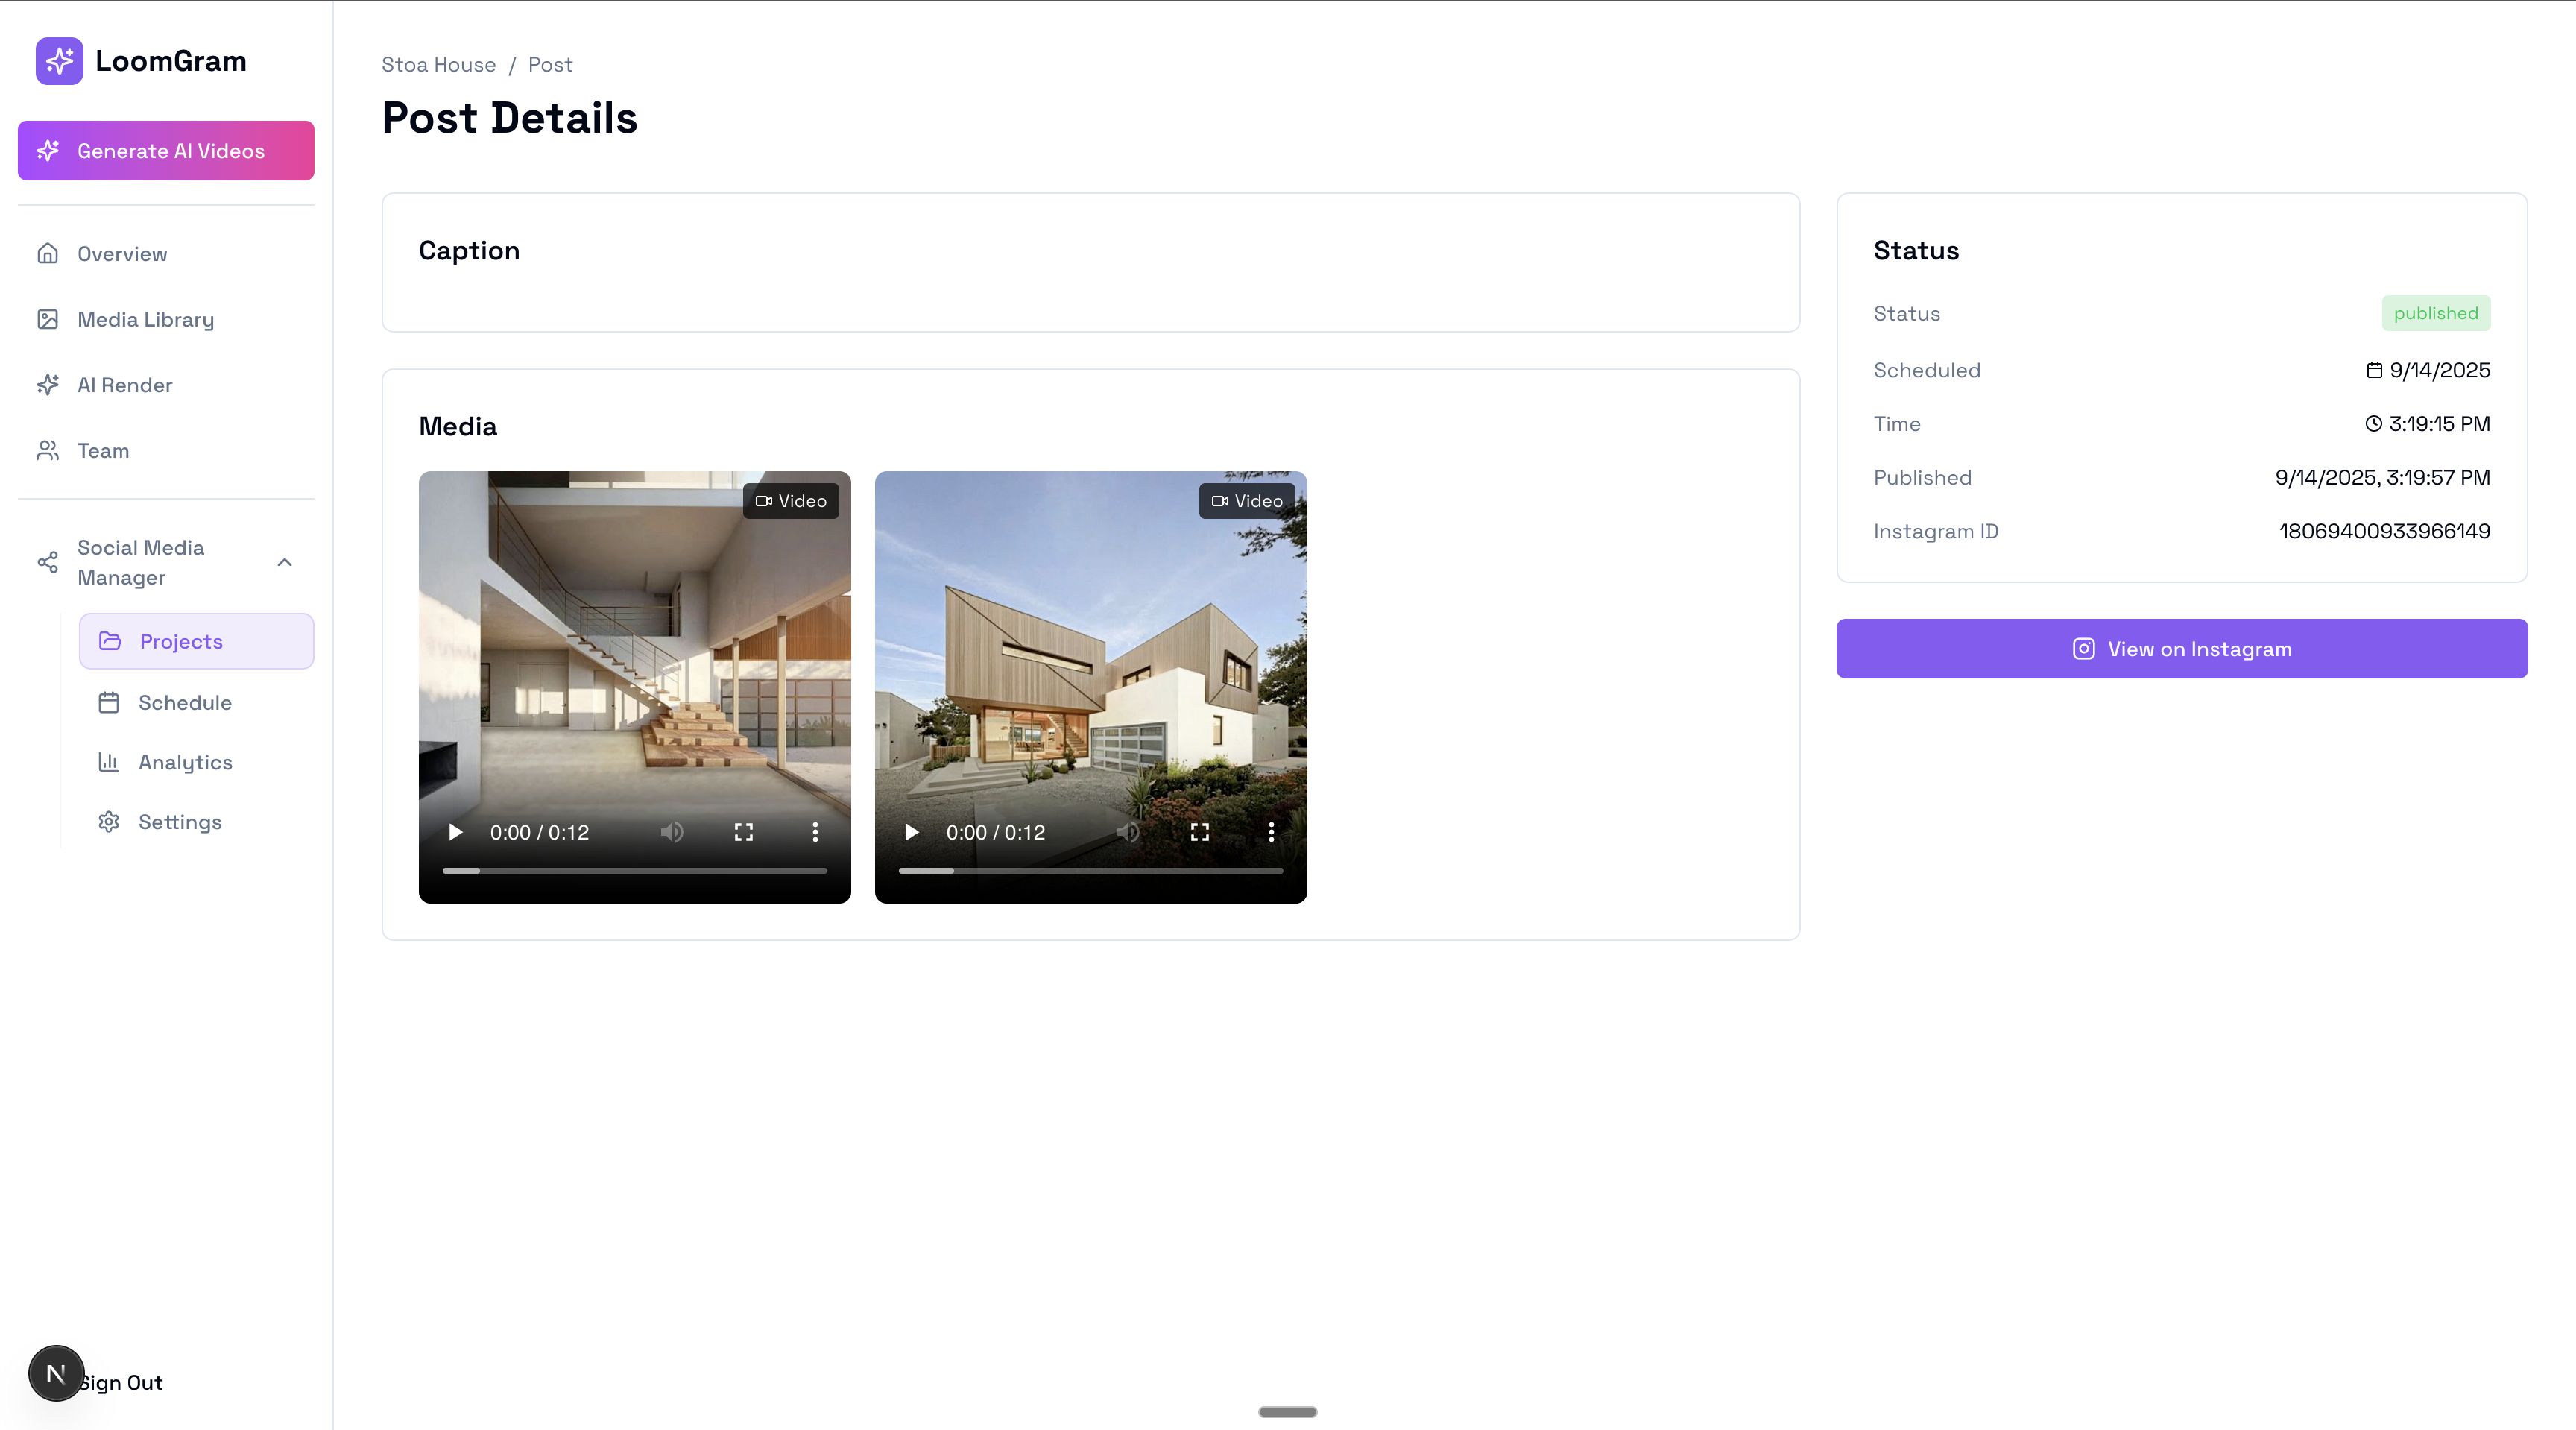Collapse the Social Media Manager section
The height and width of the screenshot is (1430, 2576).
click(x=284, y=562)
